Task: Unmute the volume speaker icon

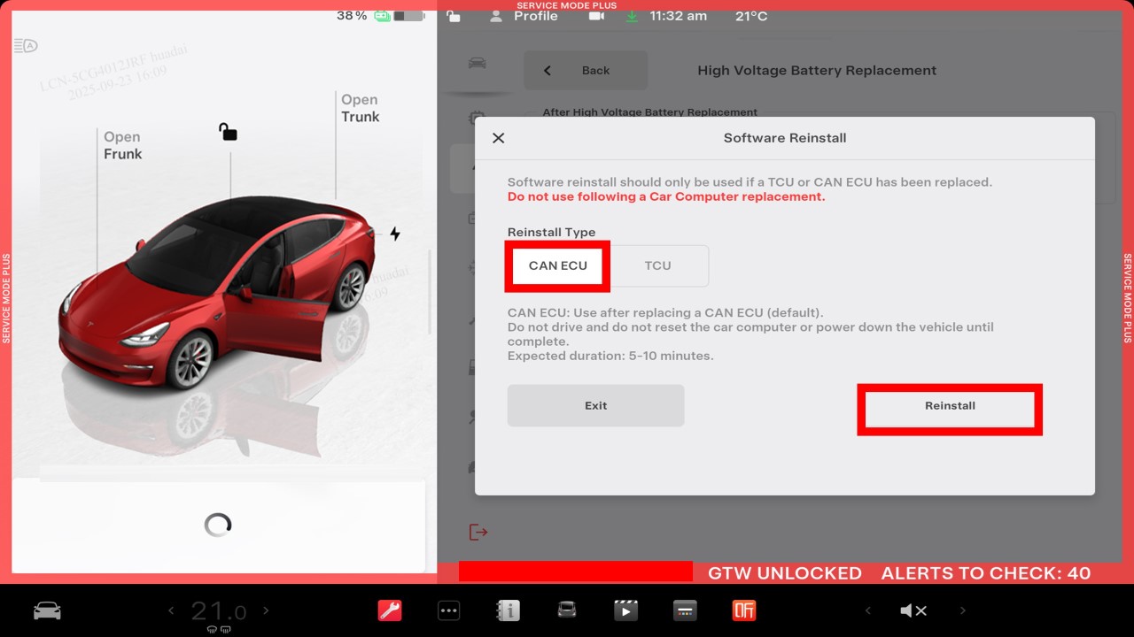Action: [913, 610]
